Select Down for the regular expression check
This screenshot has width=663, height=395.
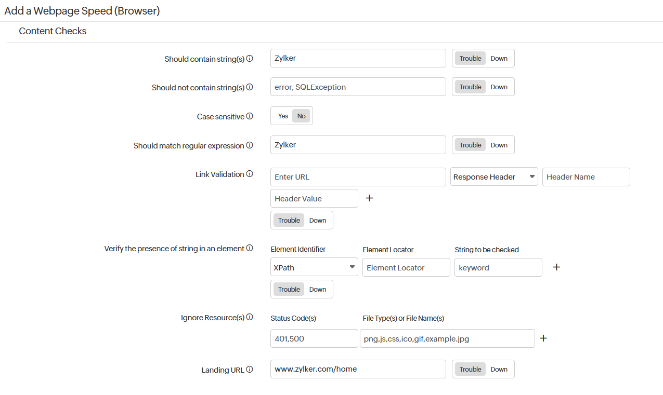tap(499, 145)
